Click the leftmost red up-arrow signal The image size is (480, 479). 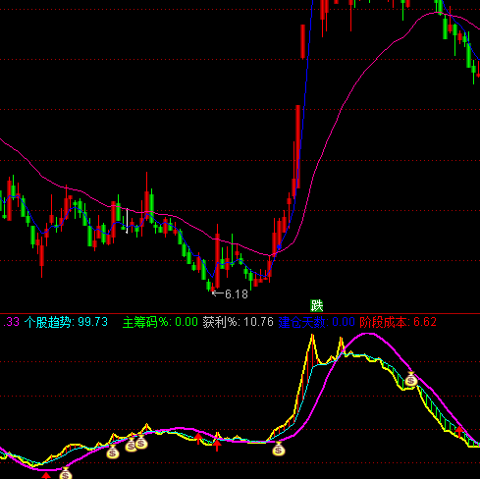click(x=46, y=475)
